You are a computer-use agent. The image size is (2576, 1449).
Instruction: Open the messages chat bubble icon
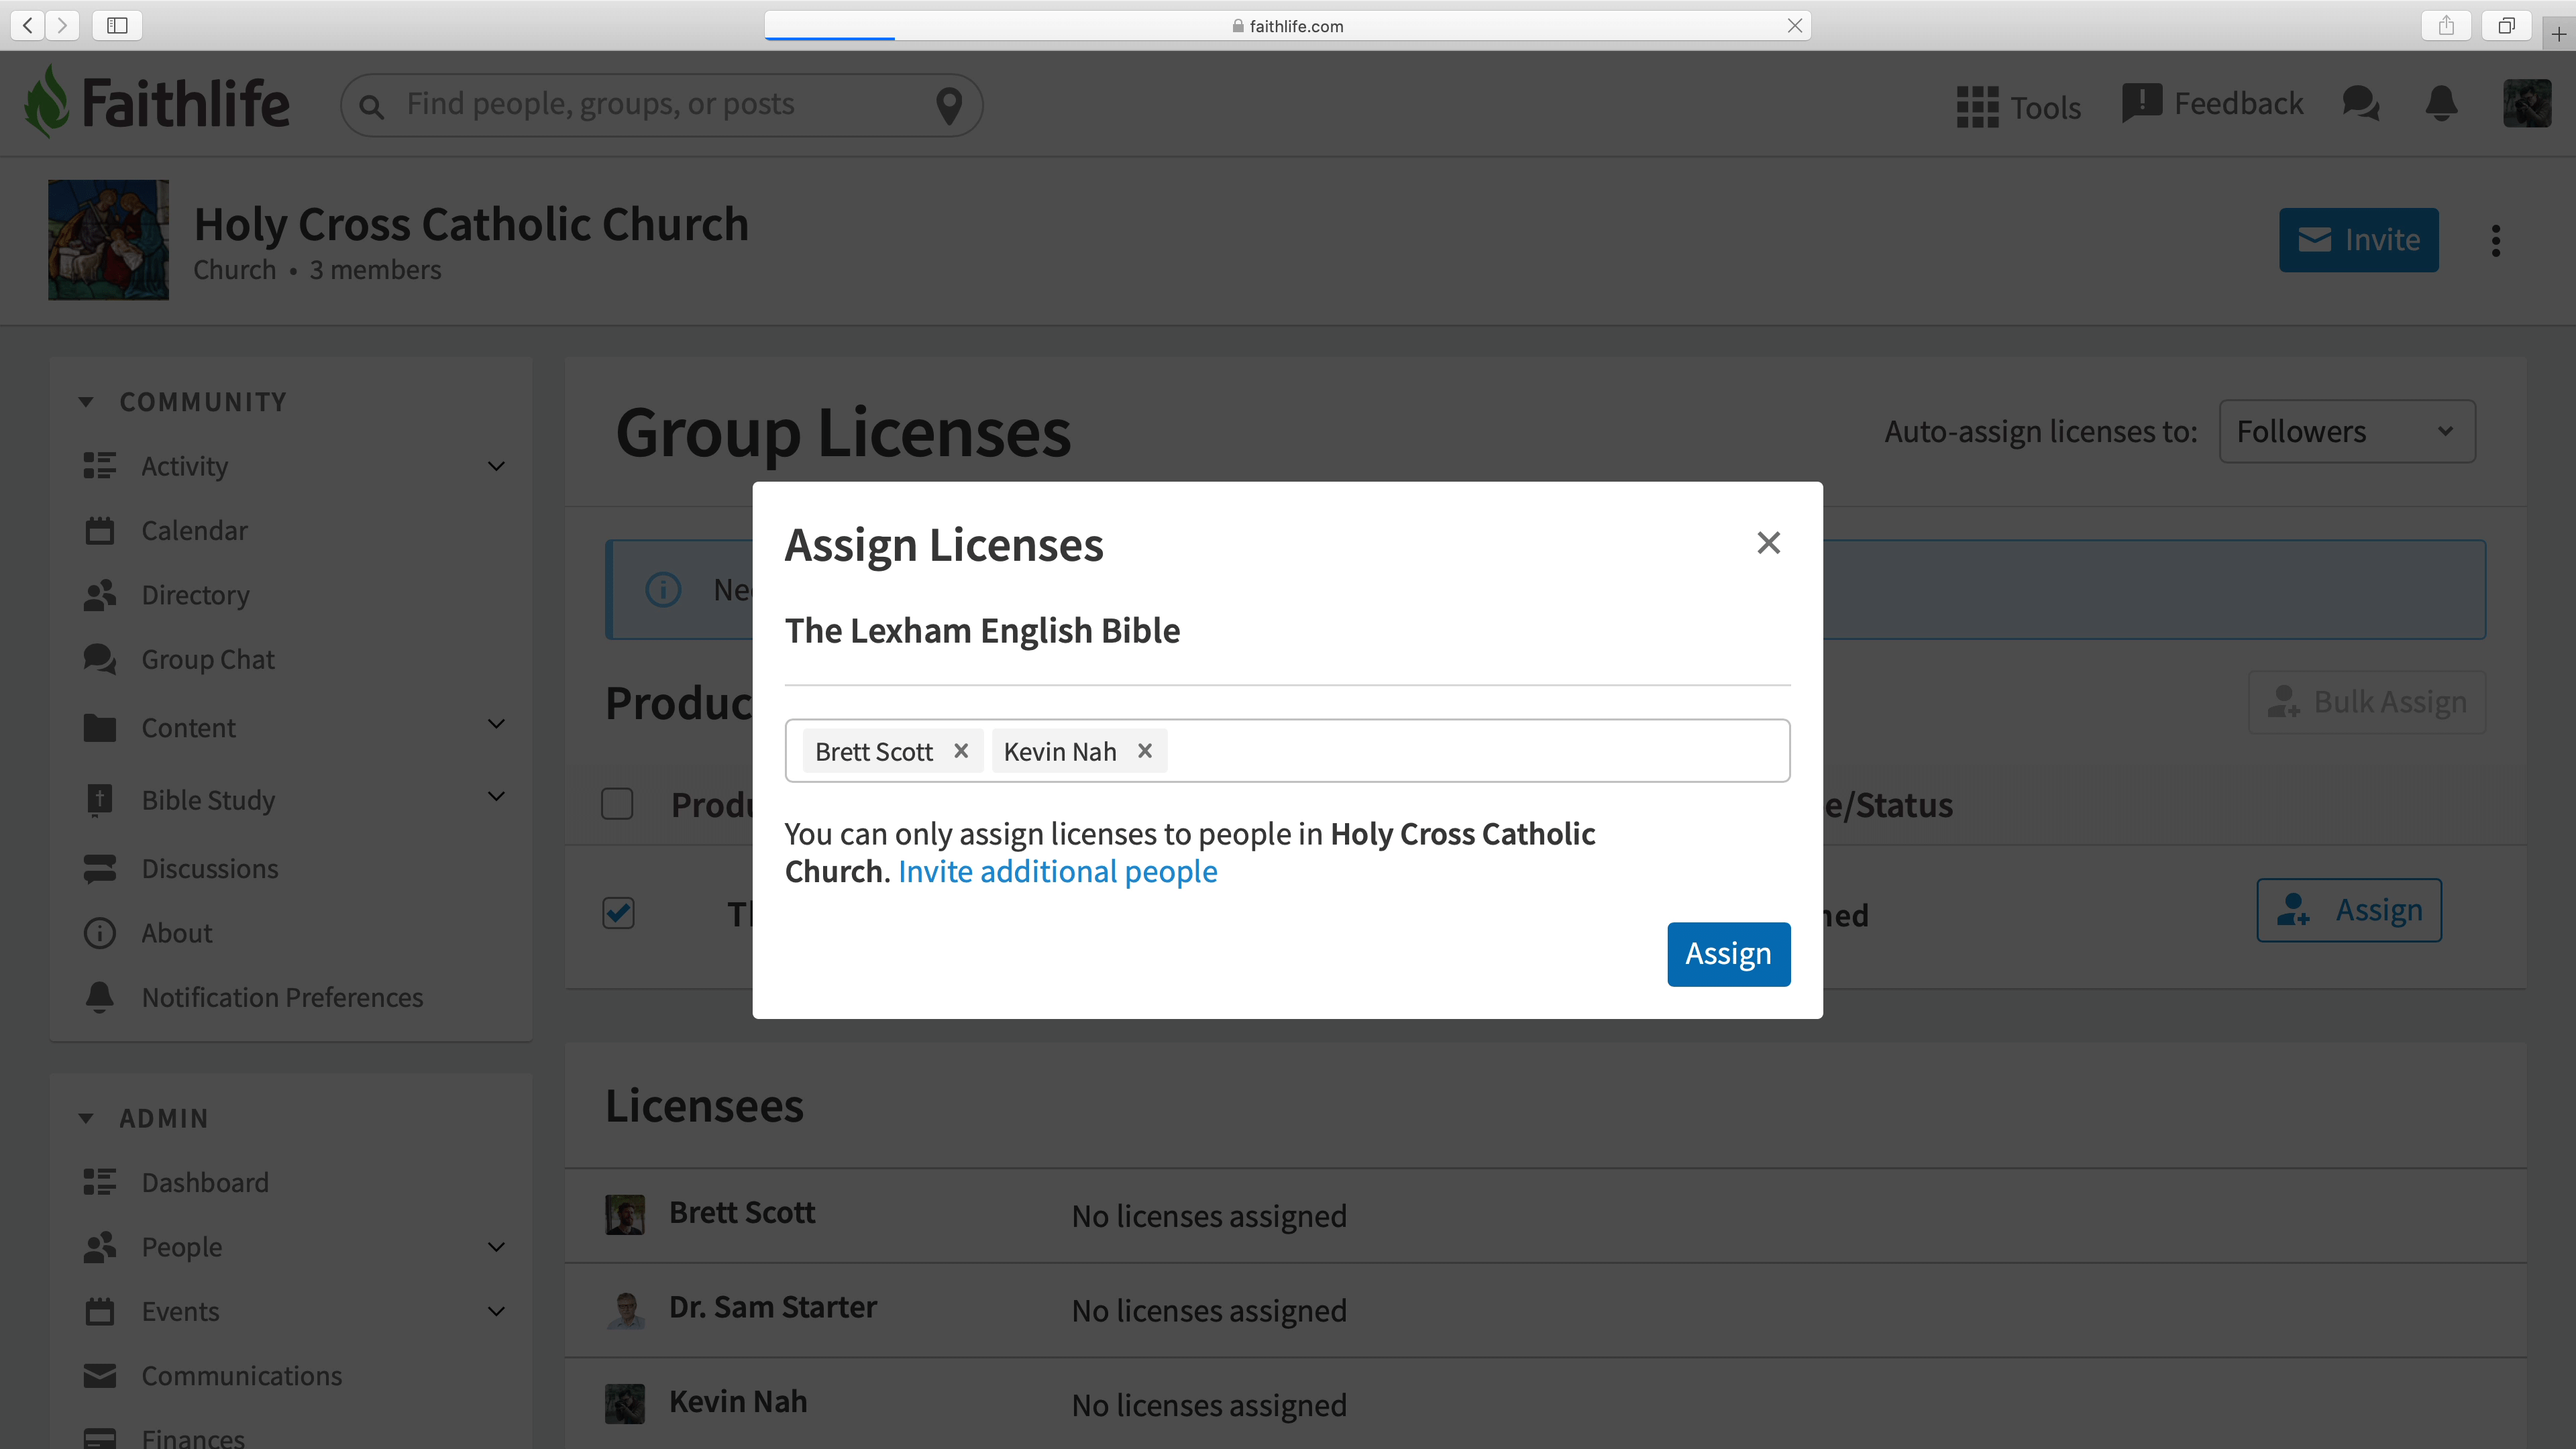tap(2360, 103)
